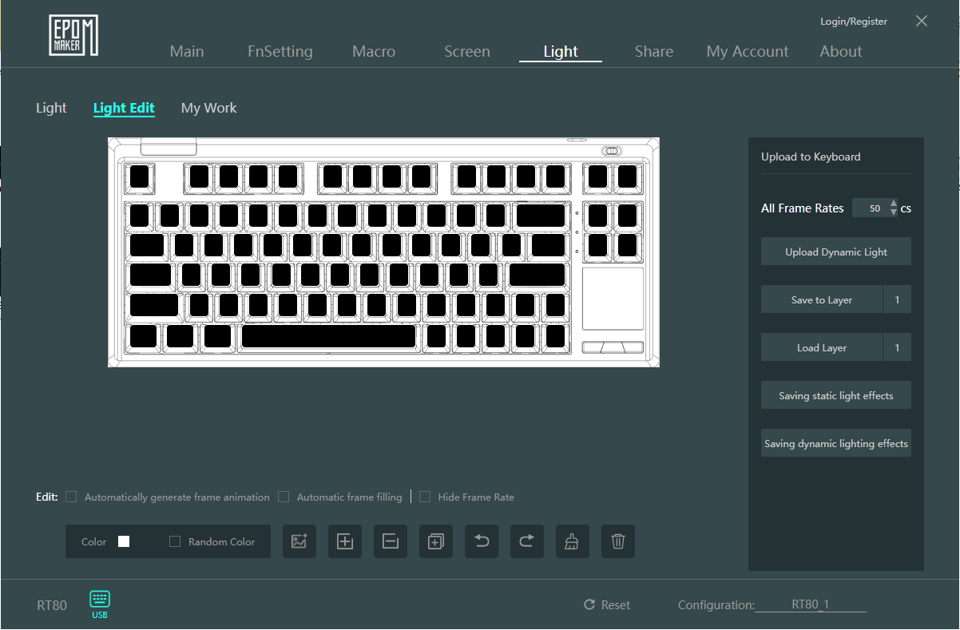Switch to the Macro tab
Viewport: 960px width, 630px height.
click(x=374, y=52)
